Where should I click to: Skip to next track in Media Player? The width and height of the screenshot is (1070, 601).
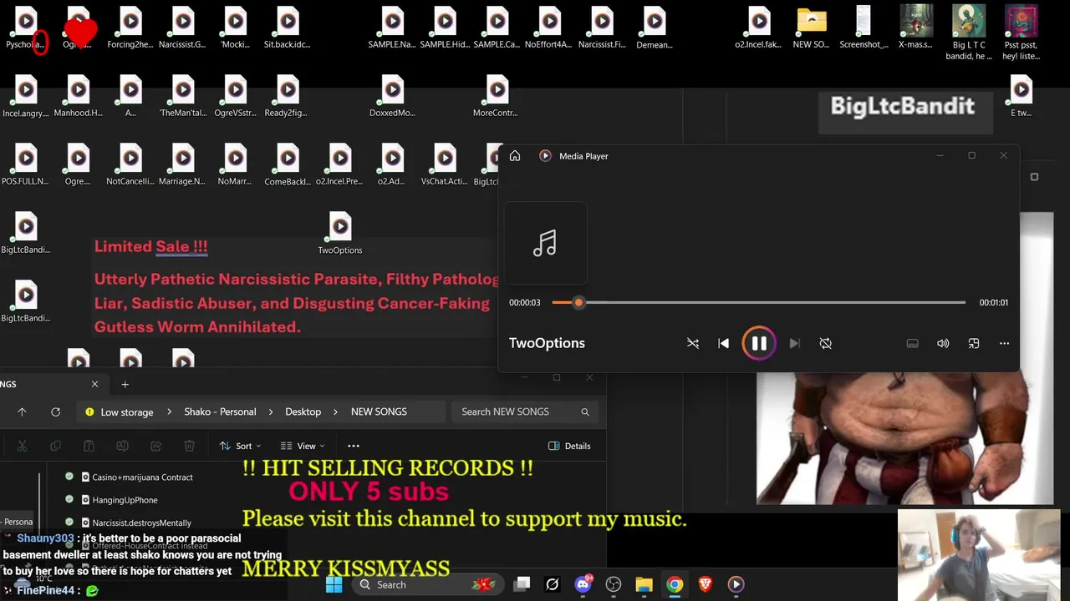794,343
